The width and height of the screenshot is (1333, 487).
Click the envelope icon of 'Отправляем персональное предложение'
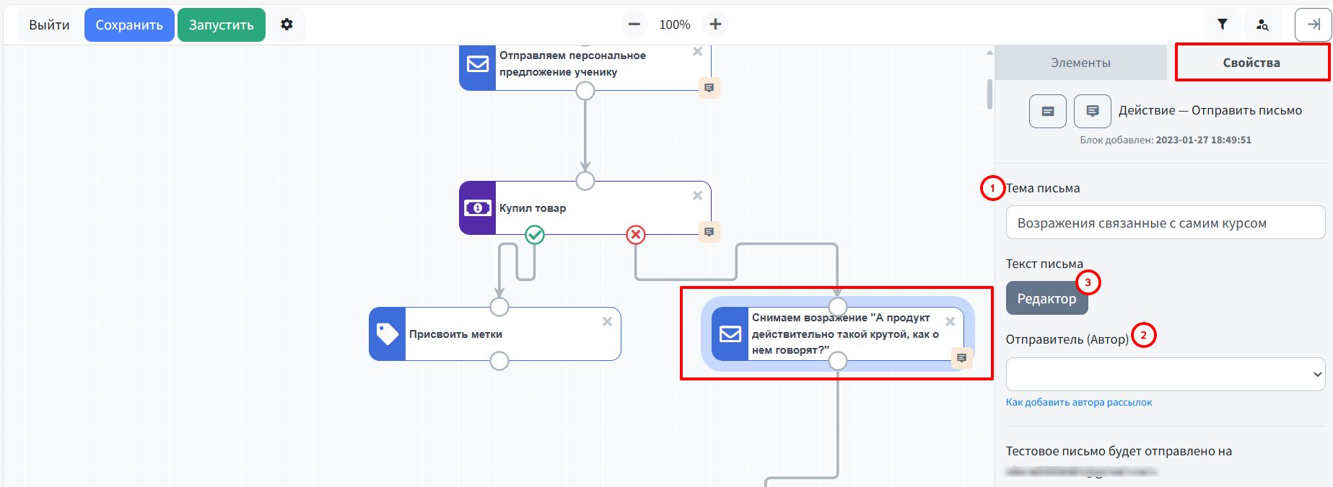point(478,64)
